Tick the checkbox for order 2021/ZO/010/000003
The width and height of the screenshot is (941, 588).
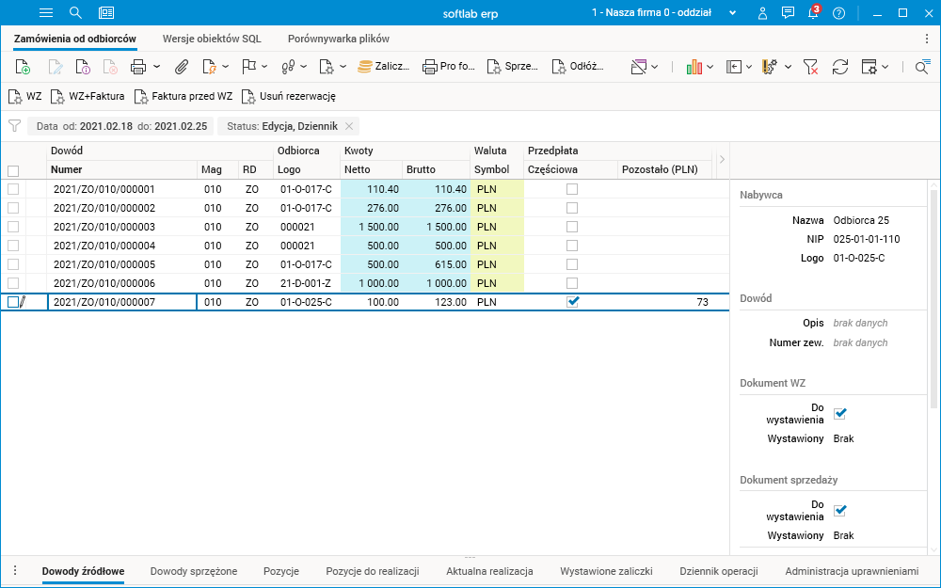[13, 227]
